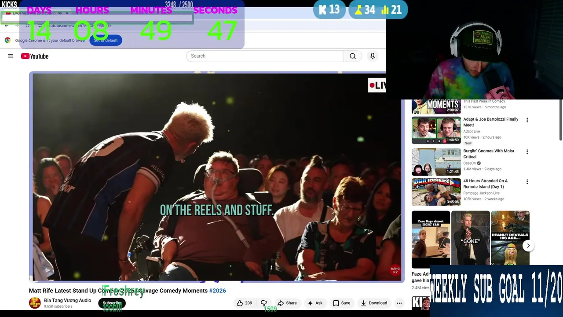Open the 'COKE' short thumbnail

pos(470,239)
